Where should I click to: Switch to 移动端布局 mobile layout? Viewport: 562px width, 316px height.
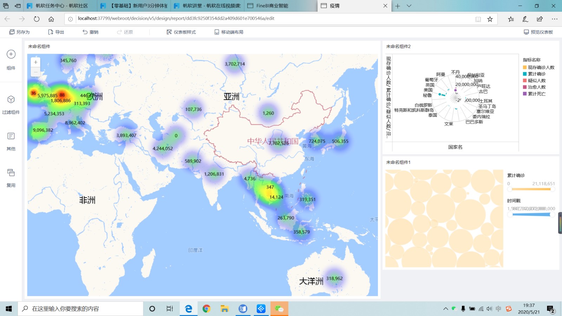coord(229,32)
